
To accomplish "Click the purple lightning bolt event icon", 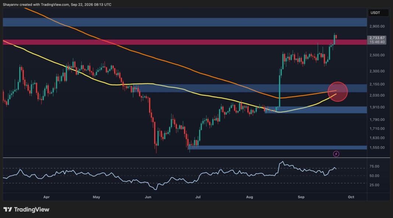I will click(x=336, y=154).
